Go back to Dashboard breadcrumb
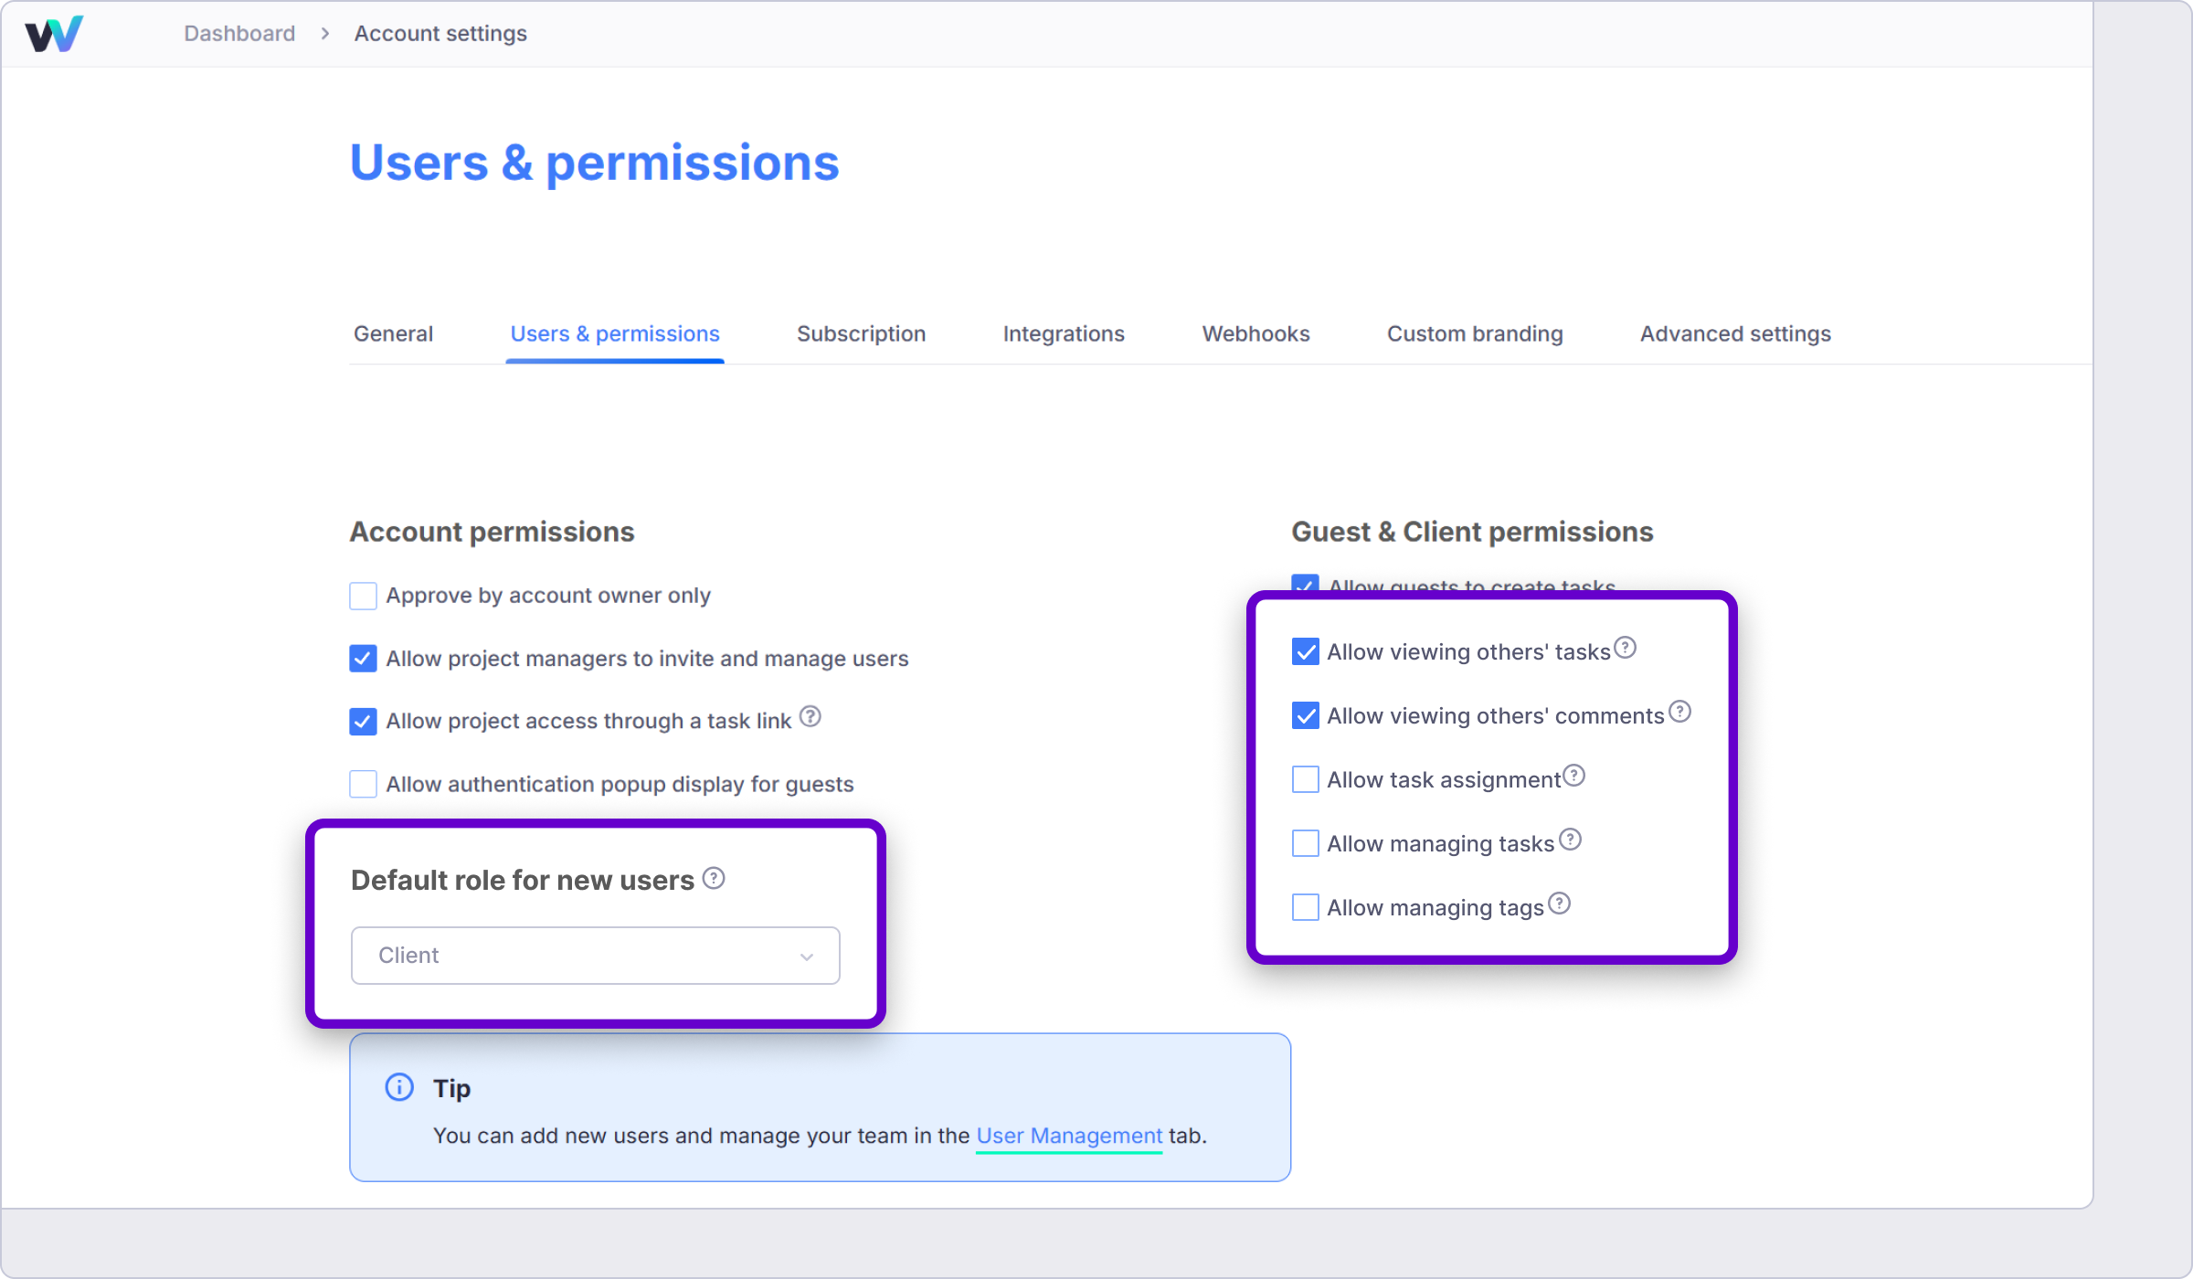2193x1279 pixels. coord(239,34)
